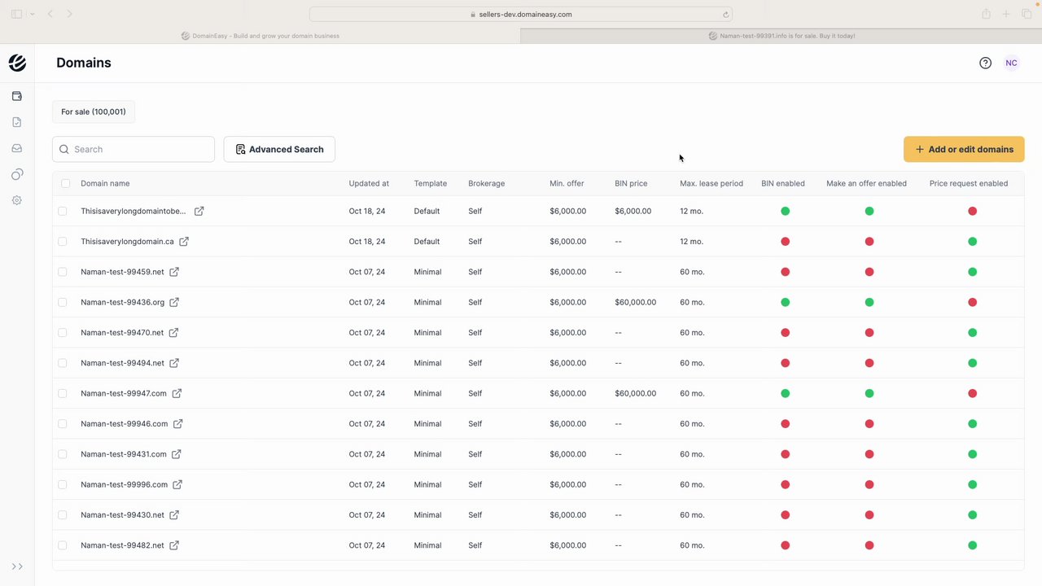The width and height of the screenshot is (1042, 586).
Task: Click Max. lease period column header
Action: 711,183
